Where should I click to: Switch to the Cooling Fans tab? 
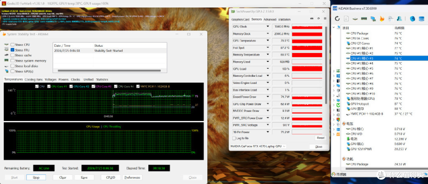(x=34, y=80)
